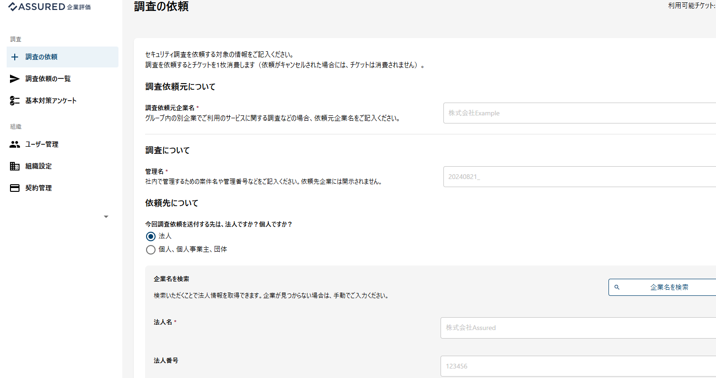
Task: Click the checklist icon for 基本対策アンケート
Action: (15, 101)
